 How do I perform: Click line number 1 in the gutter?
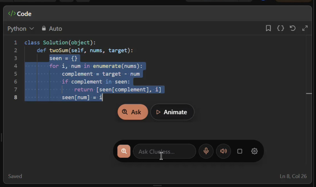pyautogui.click(x=16, y=43)
